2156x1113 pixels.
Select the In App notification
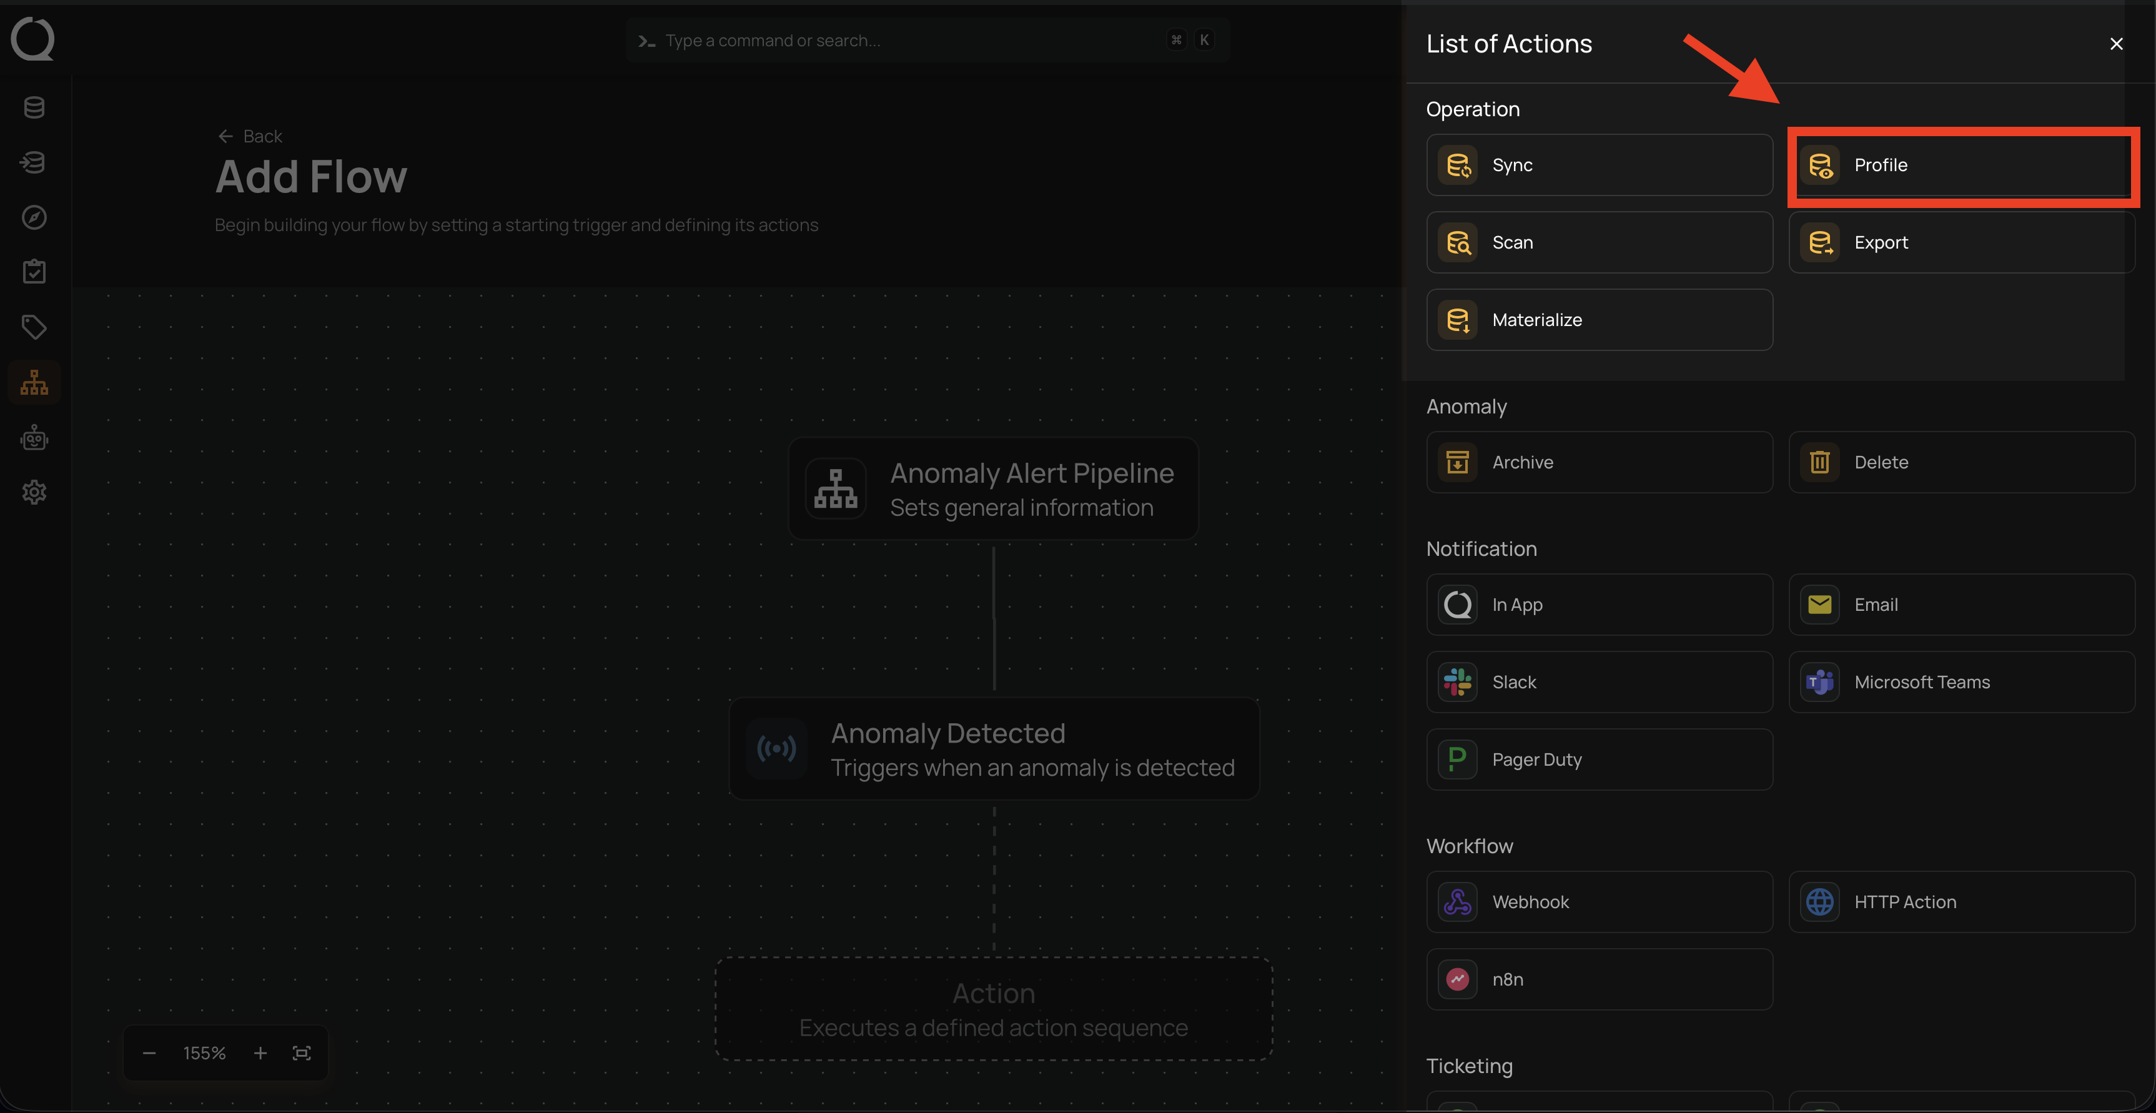point(1599,604)
